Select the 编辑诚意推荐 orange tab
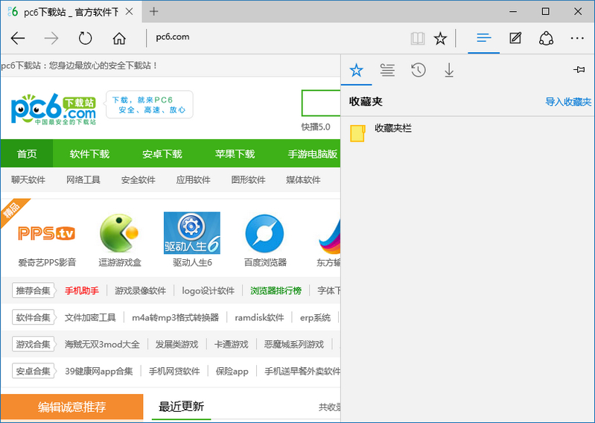This screenshot has width=595, height=423. pyautogui.click(x=71, y=407)
